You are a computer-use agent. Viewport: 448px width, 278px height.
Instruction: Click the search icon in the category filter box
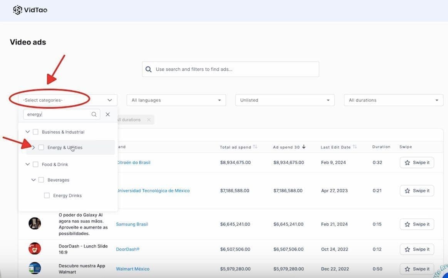[94, 114]
